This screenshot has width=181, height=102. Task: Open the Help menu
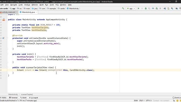coord(70,5)
